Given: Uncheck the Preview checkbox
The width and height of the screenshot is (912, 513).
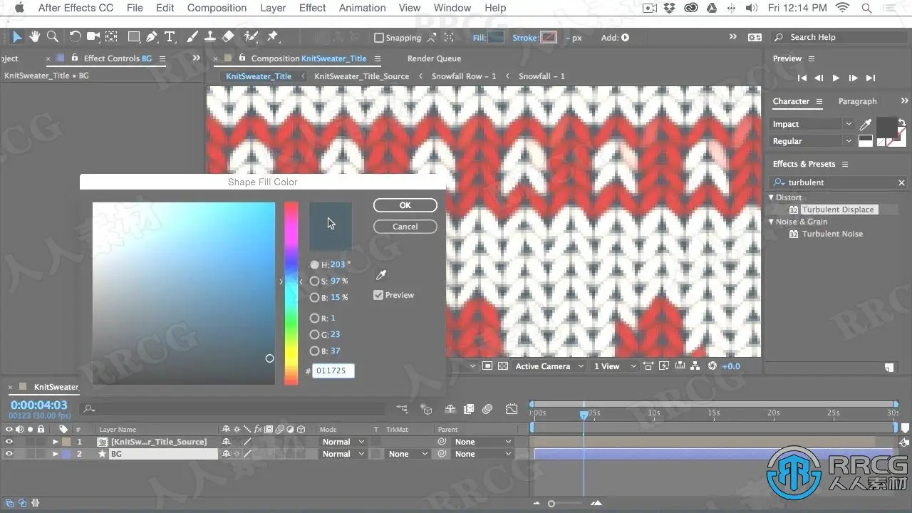Looking at the screenshot, I should [x=378, y=295].
